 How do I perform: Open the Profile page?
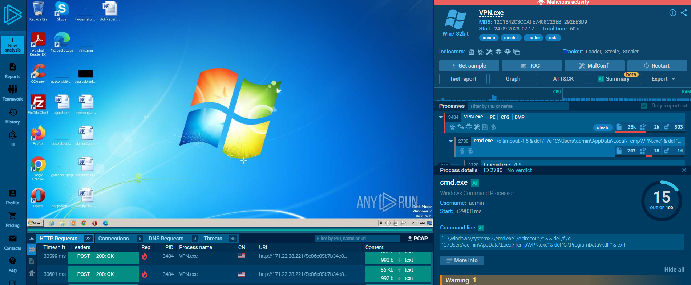[x=12, y=197]
